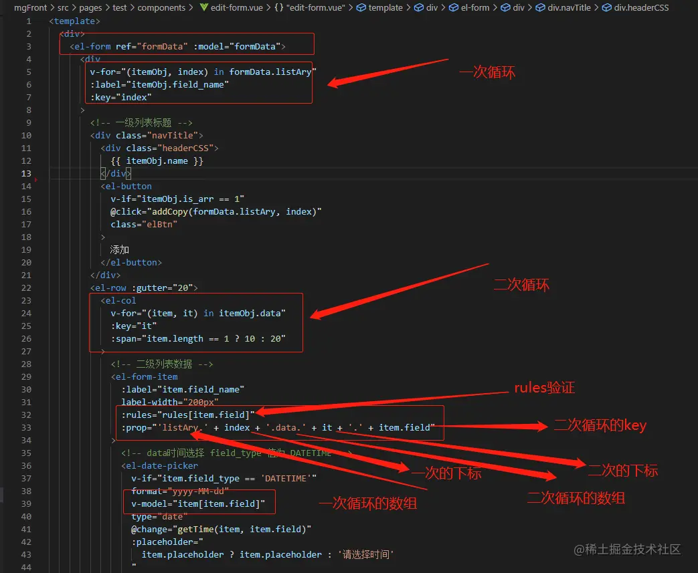698x573 pixels.
Task: Click the :prop 'listAry.' expression line
Action: point(278,427)
